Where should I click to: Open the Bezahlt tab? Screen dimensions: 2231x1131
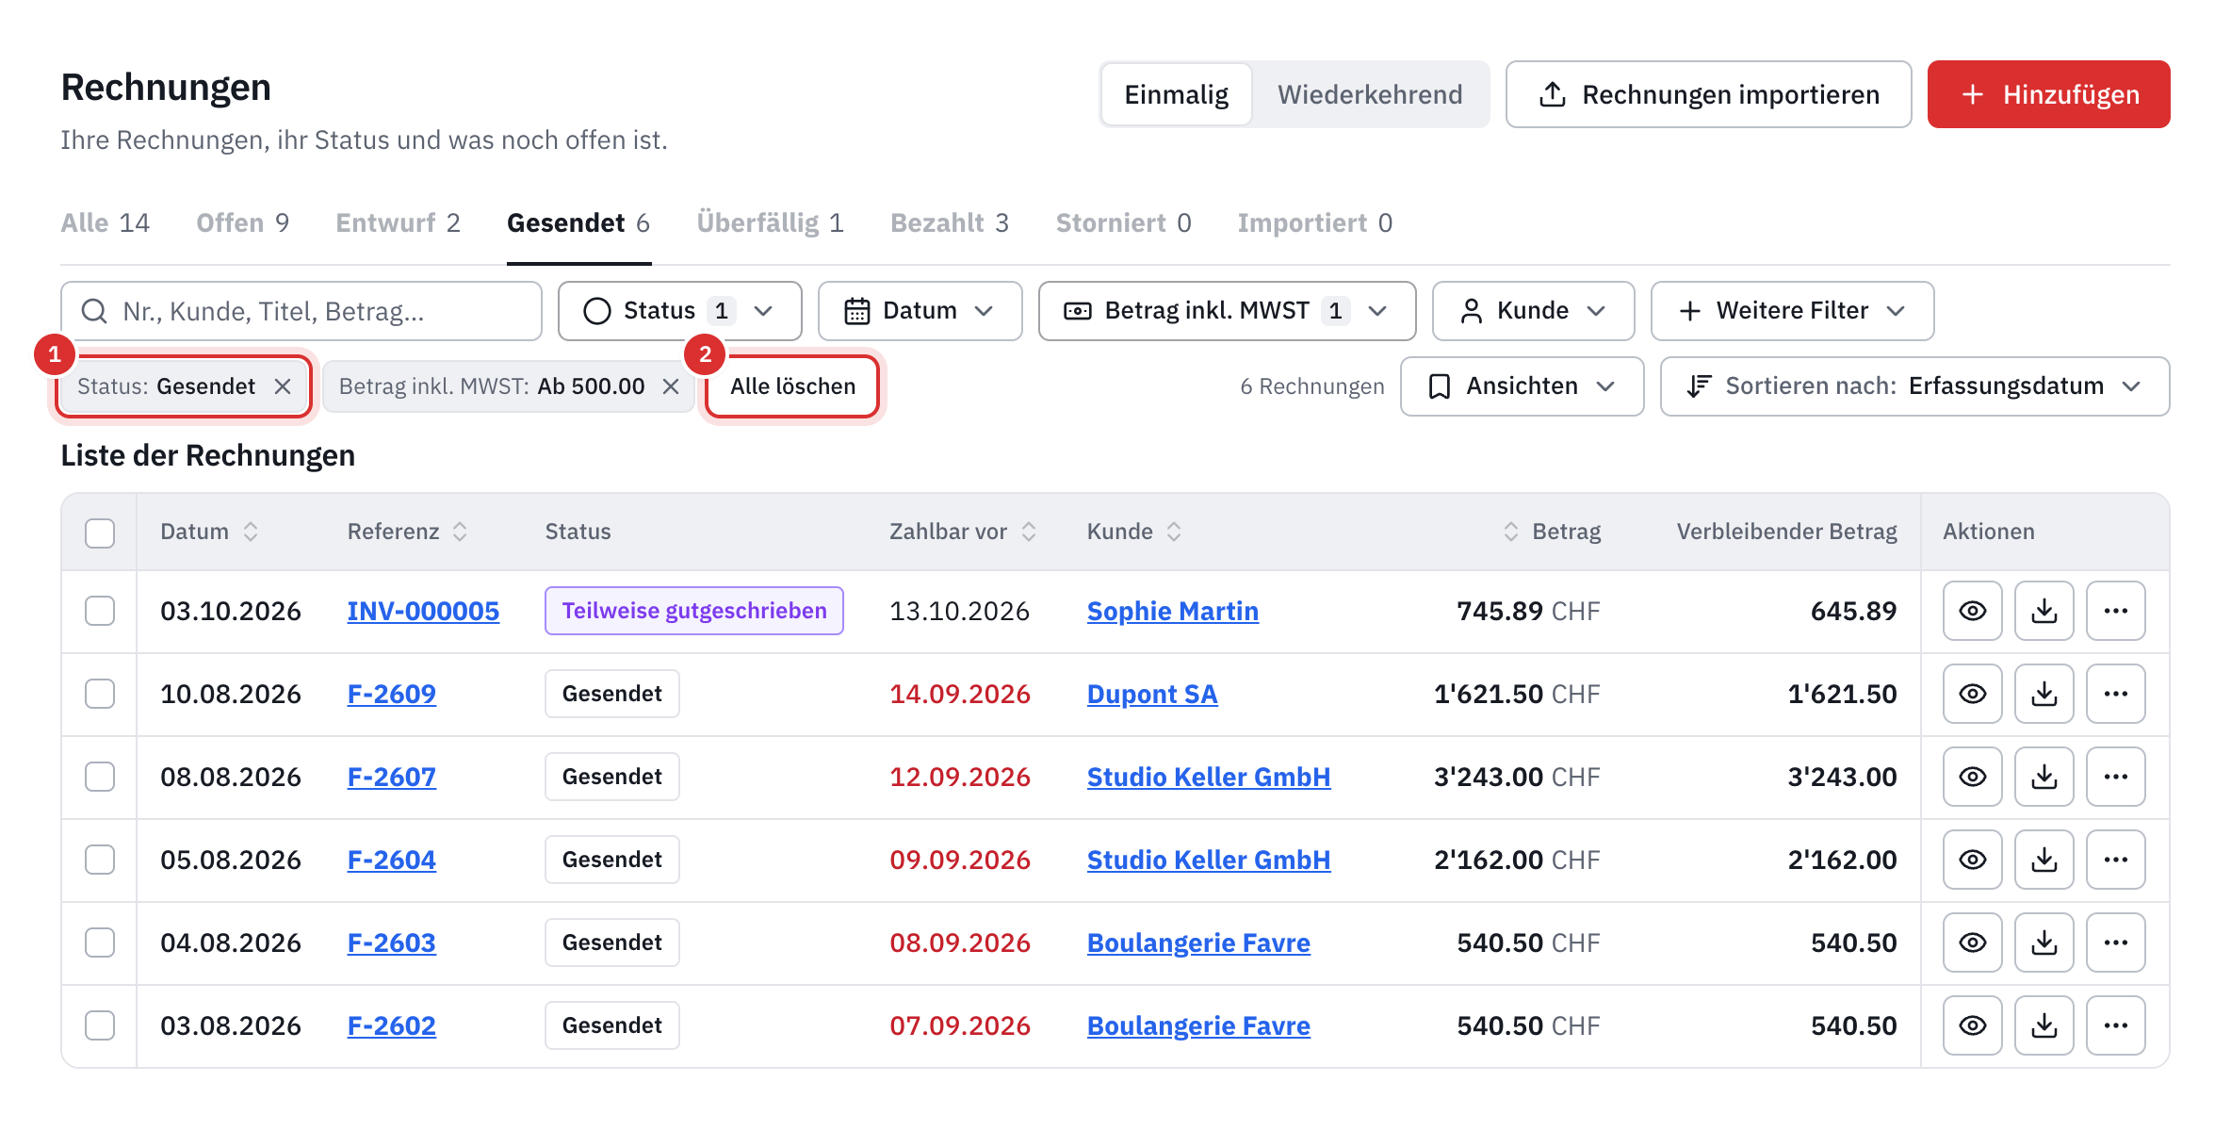click(950, 223)
